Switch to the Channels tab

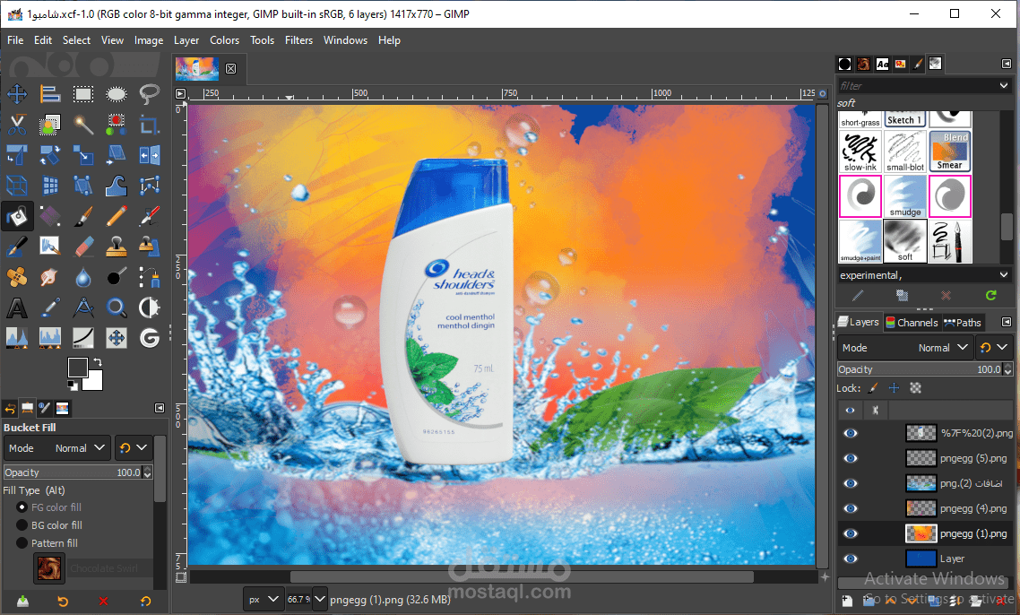pos(912,322)
